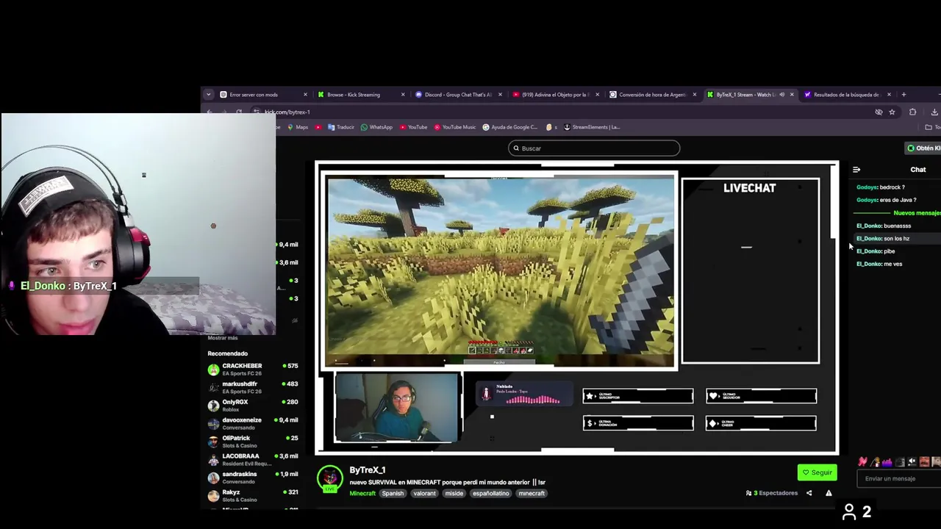Select the españollatino tag

click(x=491, y=493)
